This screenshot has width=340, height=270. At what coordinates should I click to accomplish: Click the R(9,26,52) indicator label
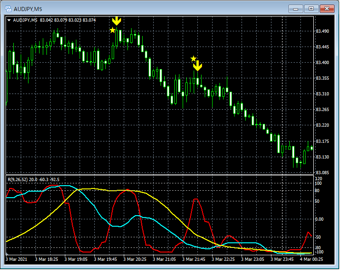tap(34, 180)
